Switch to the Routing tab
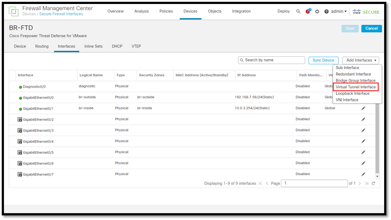 [42, 46]
